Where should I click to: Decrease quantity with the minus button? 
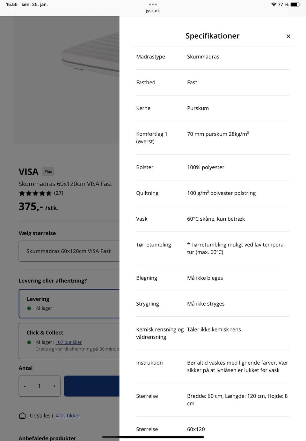25,386
